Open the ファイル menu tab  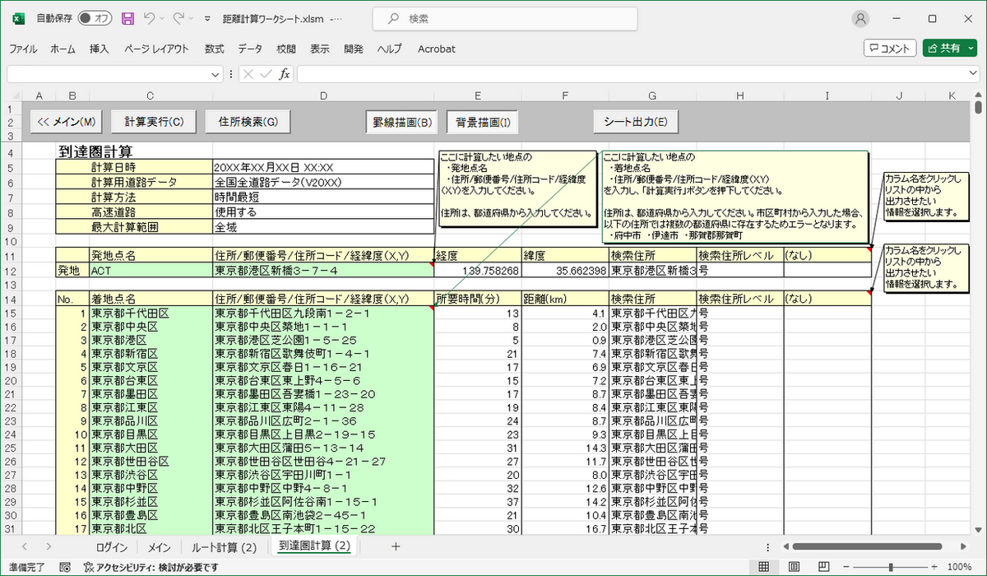[23, 49]
